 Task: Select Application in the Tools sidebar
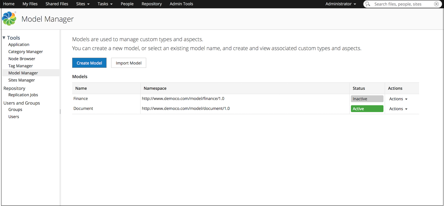[19, 45]
